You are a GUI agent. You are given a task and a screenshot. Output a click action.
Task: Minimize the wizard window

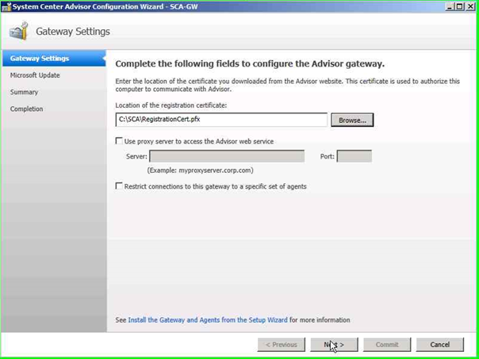450,6
